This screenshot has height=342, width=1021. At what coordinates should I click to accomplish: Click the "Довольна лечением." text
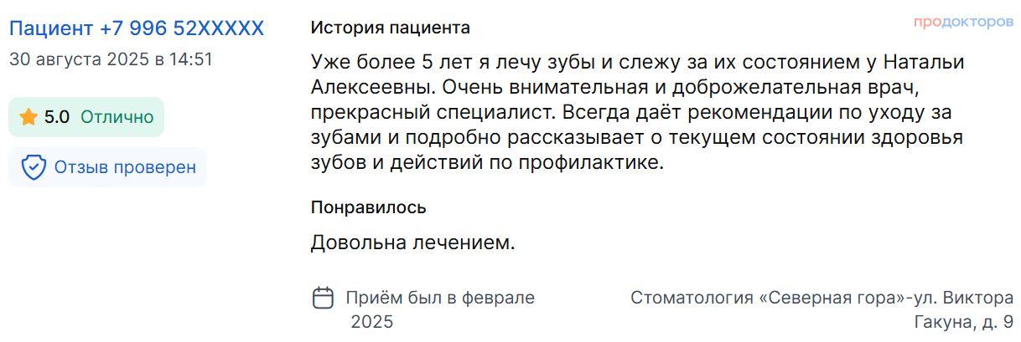pos(412,243)
